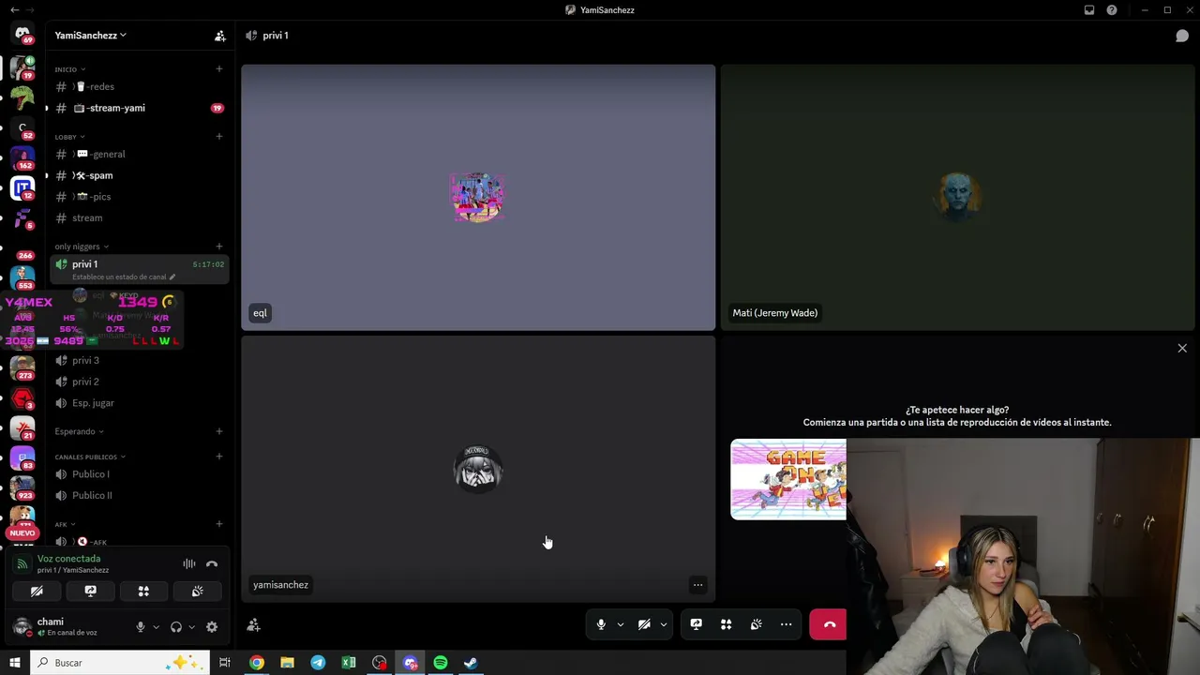
Task: Open Steam from the Windows taskbar
Action: 471,663
